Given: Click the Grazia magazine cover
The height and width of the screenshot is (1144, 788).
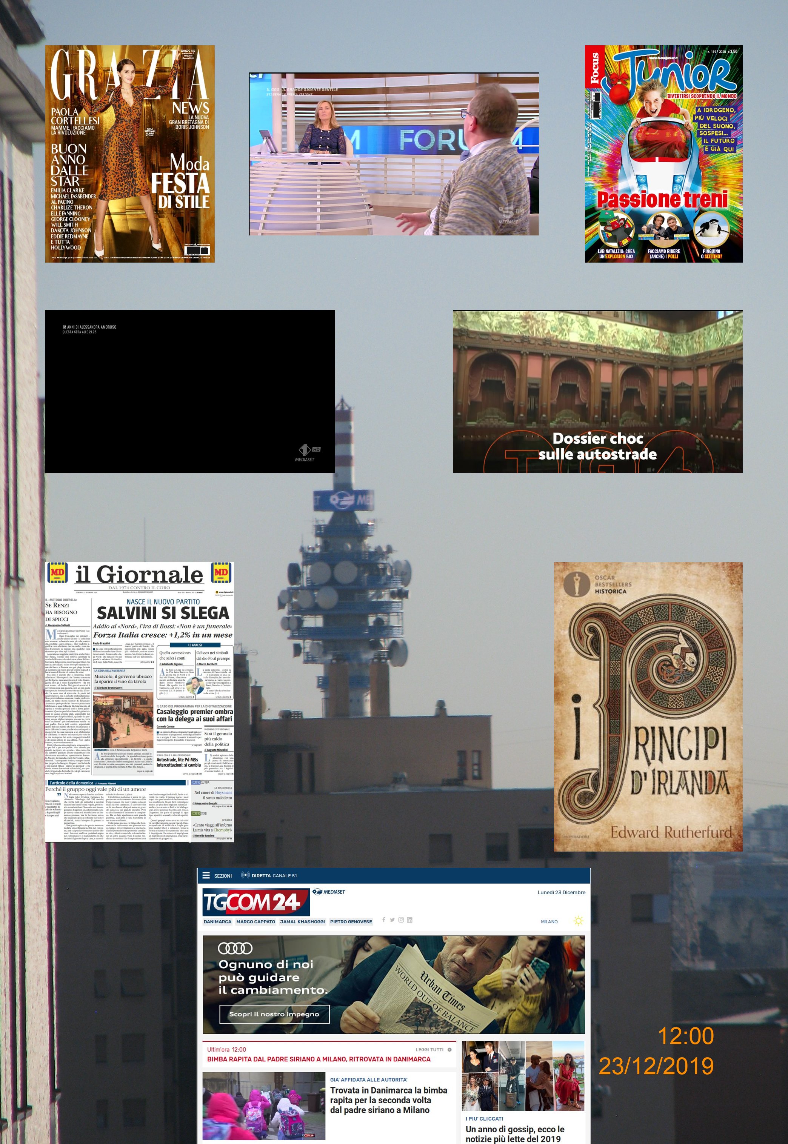Looking at the screenshot, I should coord(130,154).
